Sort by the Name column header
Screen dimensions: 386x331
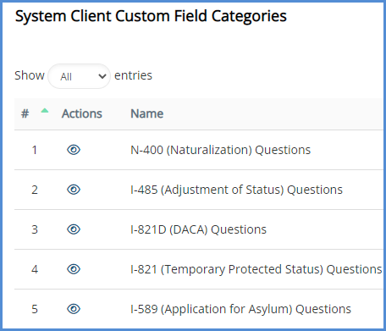[147, 113]
